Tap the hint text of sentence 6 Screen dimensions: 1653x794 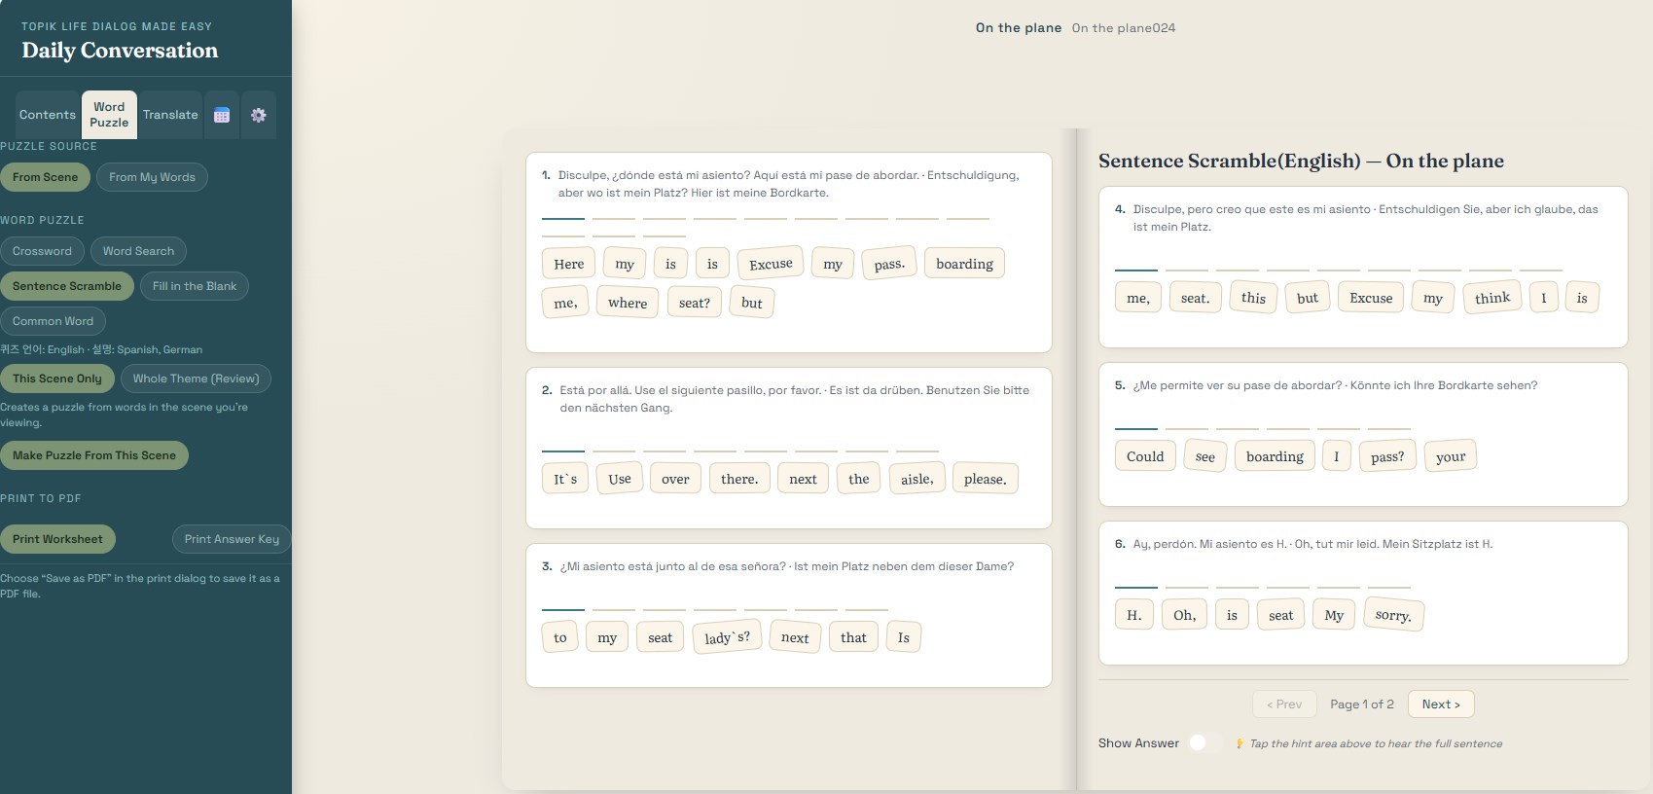(x=1312, y=544)
